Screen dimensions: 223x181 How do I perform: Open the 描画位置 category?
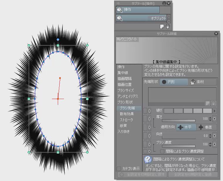pos(124,84)
